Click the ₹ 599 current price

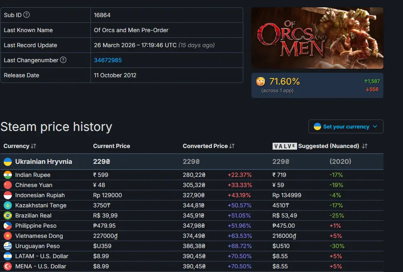pyautogui.click(x=101, y=175)
